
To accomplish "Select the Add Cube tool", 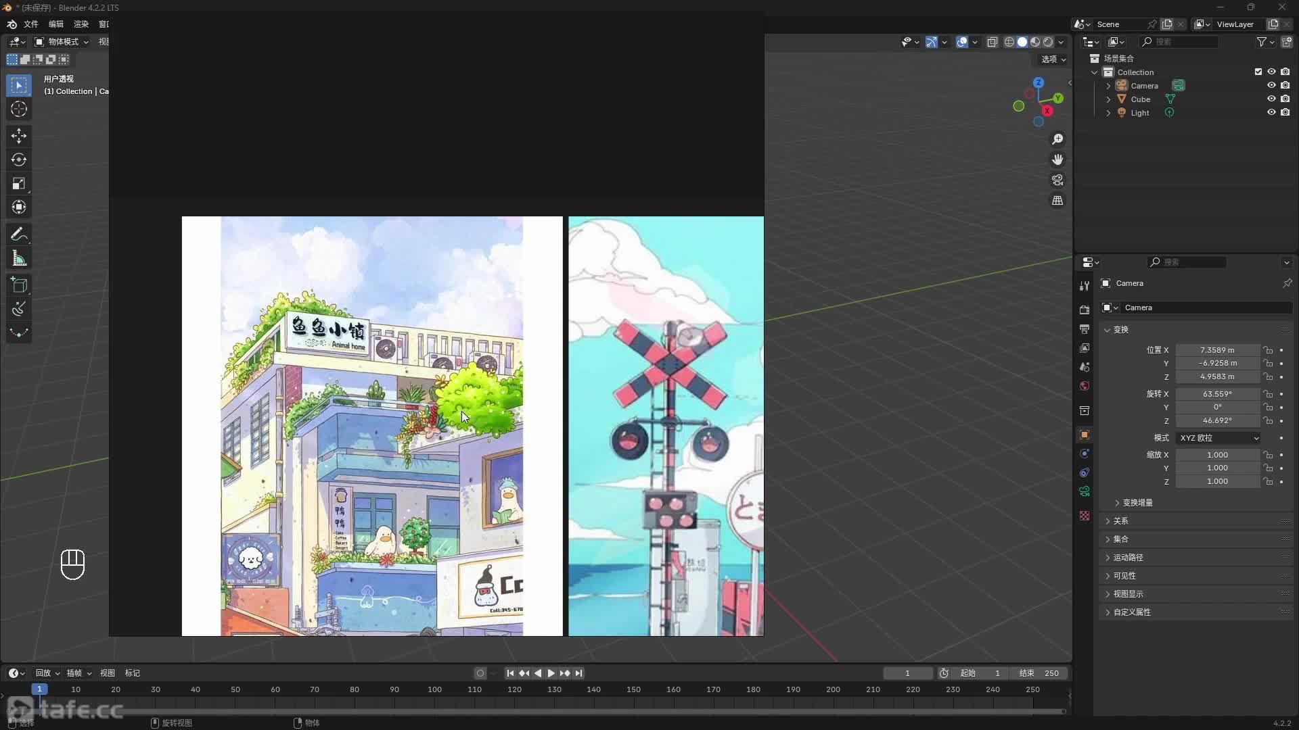I will 19,285.
